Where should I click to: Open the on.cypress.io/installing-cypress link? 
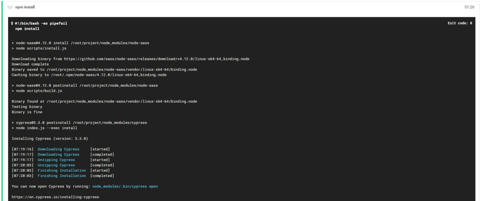[55, 197]
